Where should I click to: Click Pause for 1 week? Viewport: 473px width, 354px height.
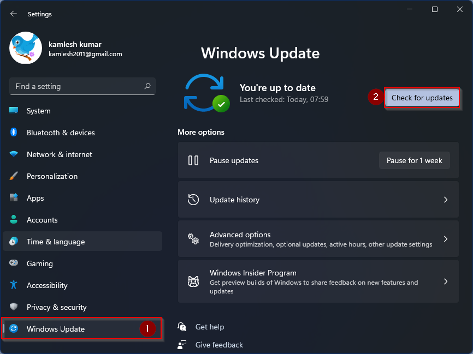pos(414,160)
